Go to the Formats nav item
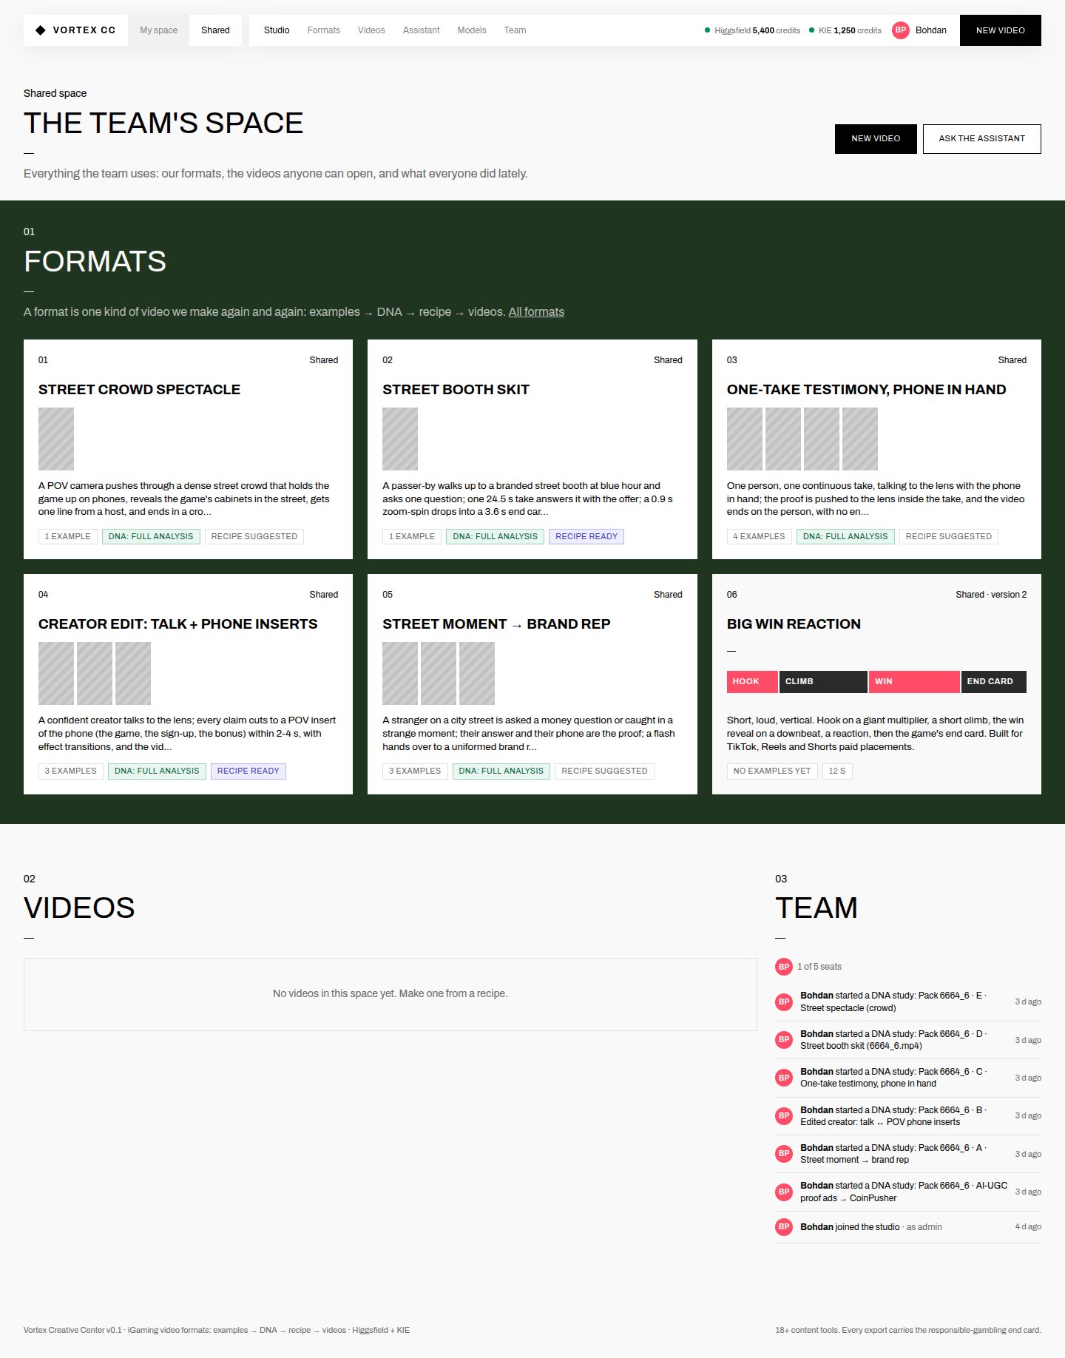The height and width of the screenshot is (1358, 1065). point(323,30)
